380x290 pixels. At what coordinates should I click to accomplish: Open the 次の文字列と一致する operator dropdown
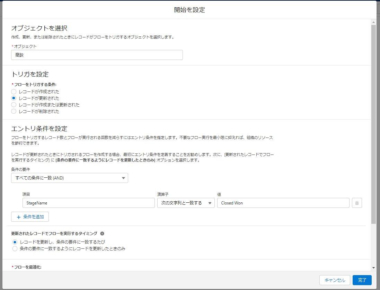[186, 203]
